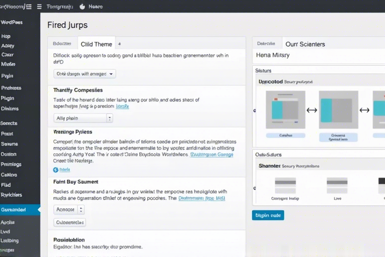The height and width of the screenshot is (257, 385).
Task: Open the Aonoce select box
Action: click(x=69, y=209)
